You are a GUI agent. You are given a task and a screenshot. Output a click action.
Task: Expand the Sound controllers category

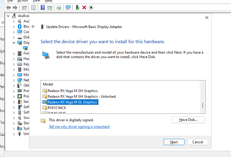tap(14, 118)
